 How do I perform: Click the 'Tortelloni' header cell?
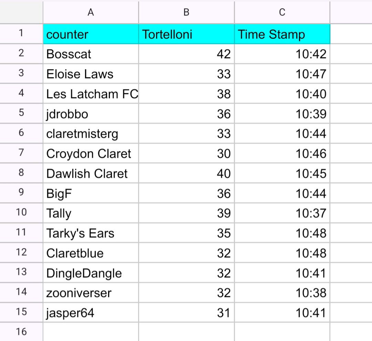[186, 34]
